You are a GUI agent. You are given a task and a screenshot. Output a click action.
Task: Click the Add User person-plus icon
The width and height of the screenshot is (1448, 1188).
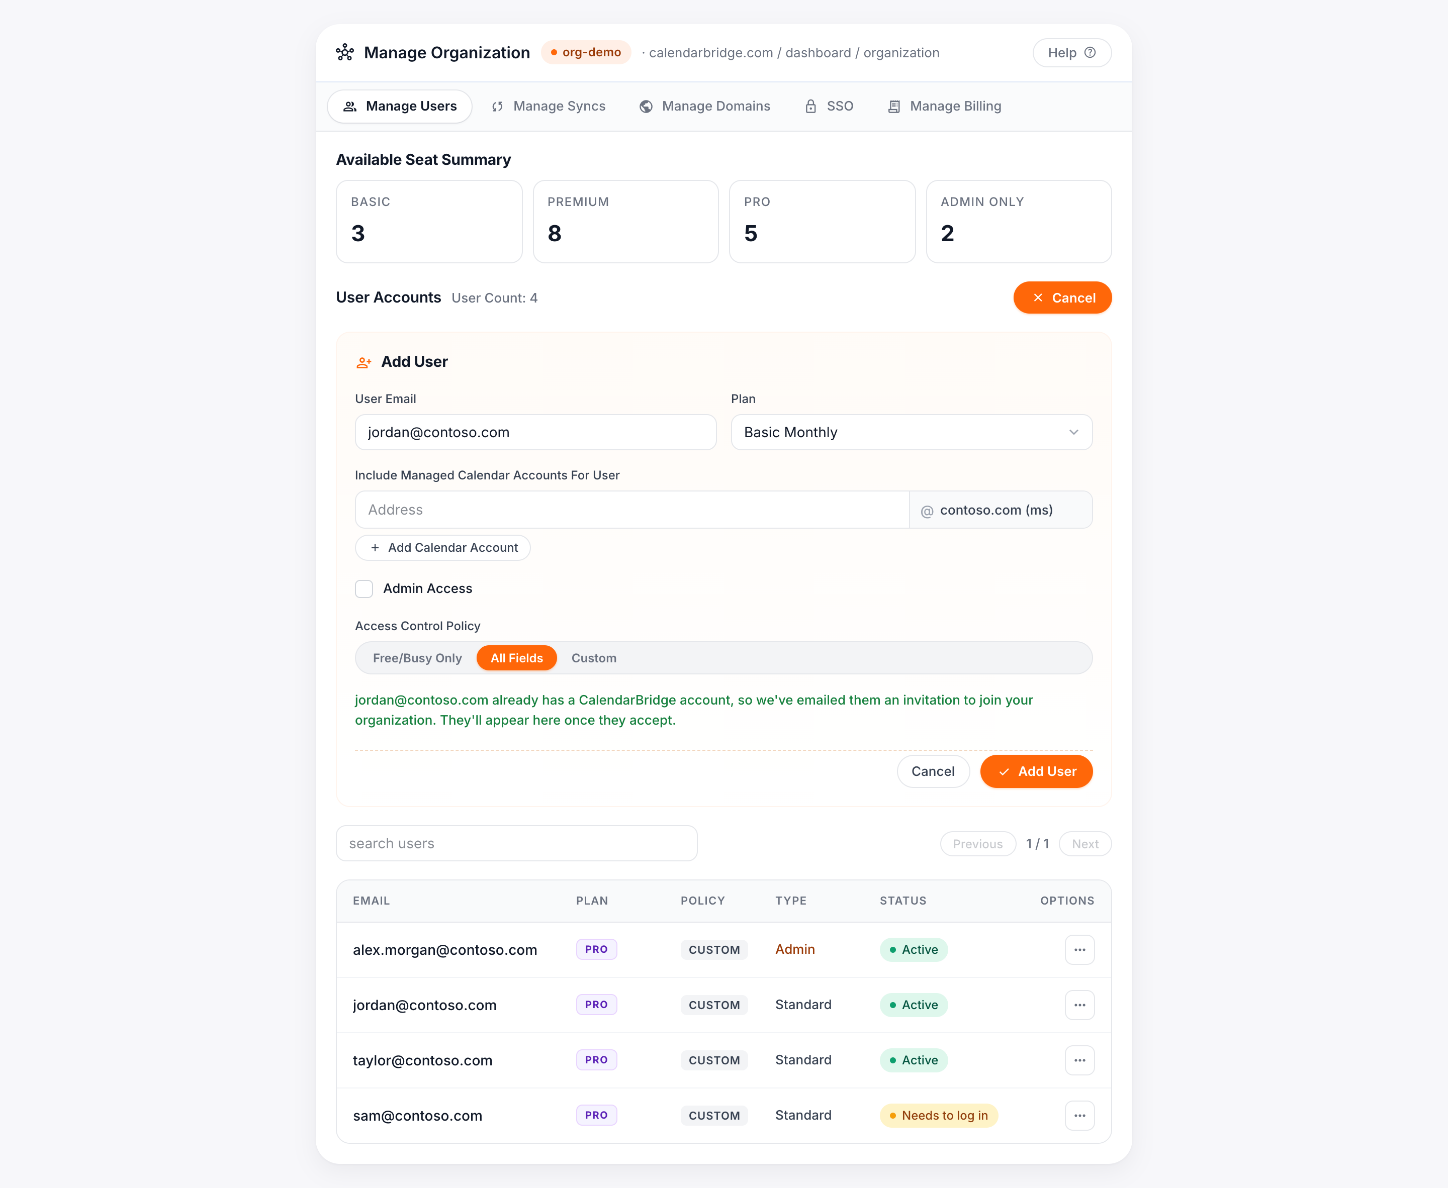click(x=364, y=362)
